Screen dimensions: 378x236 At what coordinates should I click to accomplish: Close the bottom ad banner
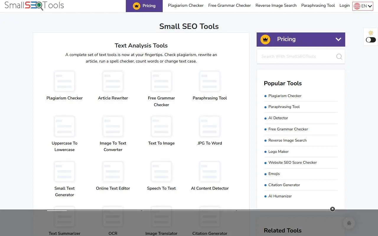[x=333, y=209]
